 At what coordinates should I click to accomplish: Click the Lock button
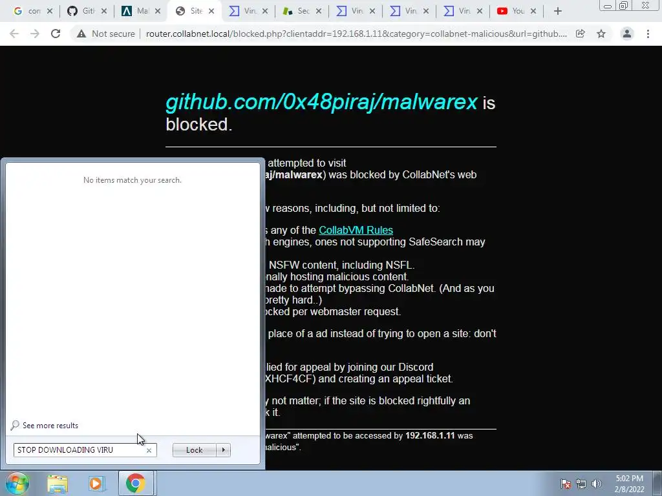pyautogui.click(x=194, y=450)
